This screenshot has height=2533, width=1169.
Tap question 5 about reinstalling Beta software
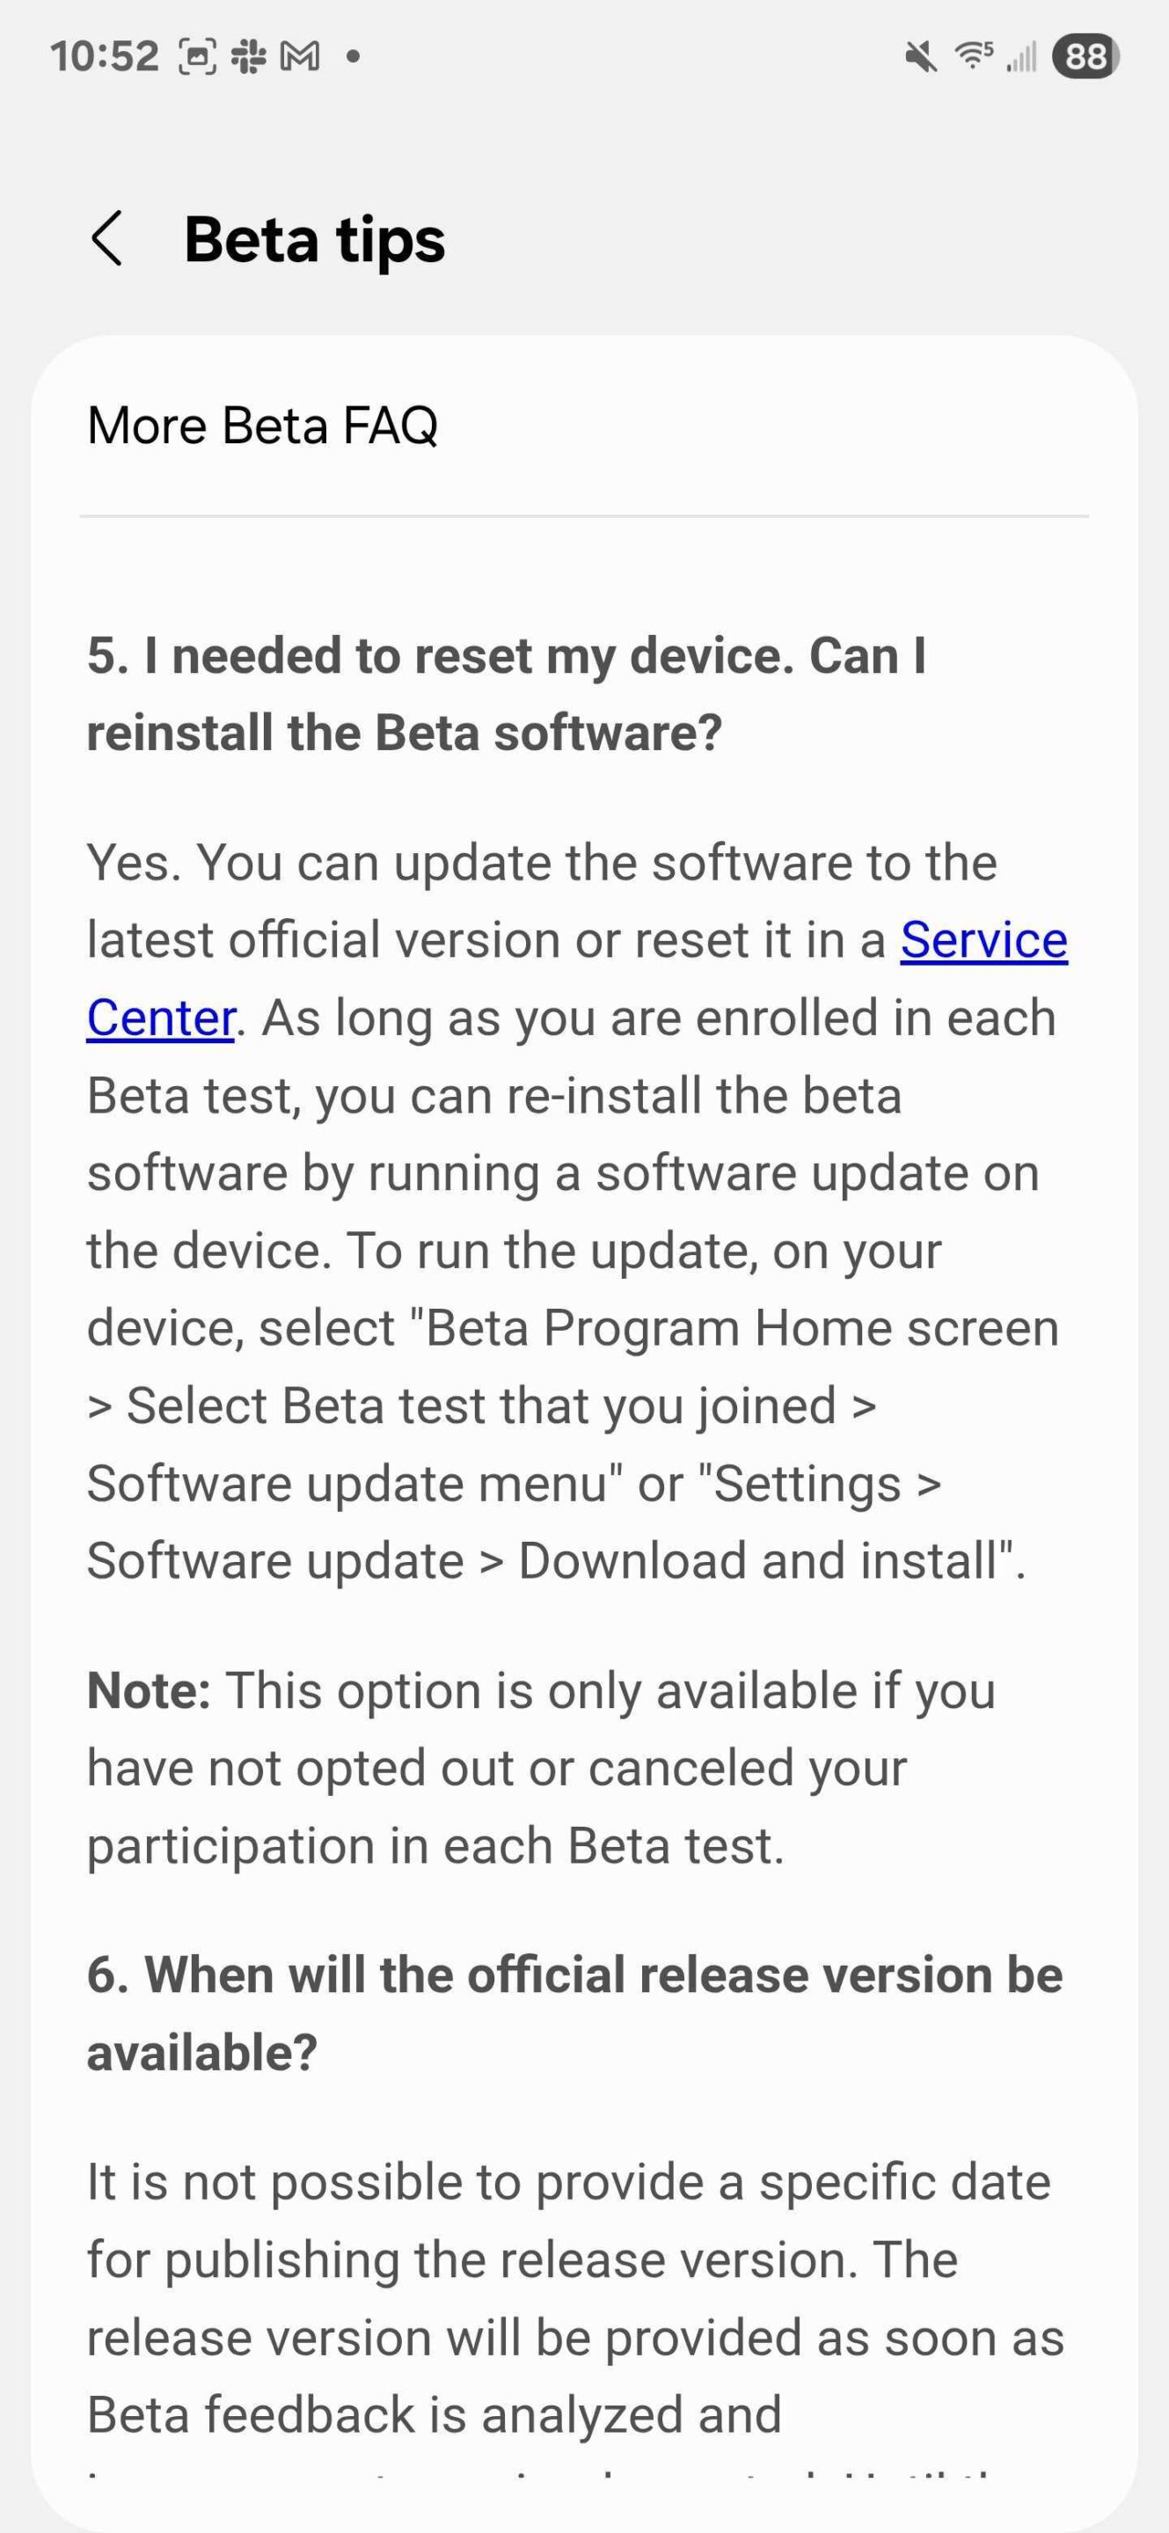pos(507,694)
